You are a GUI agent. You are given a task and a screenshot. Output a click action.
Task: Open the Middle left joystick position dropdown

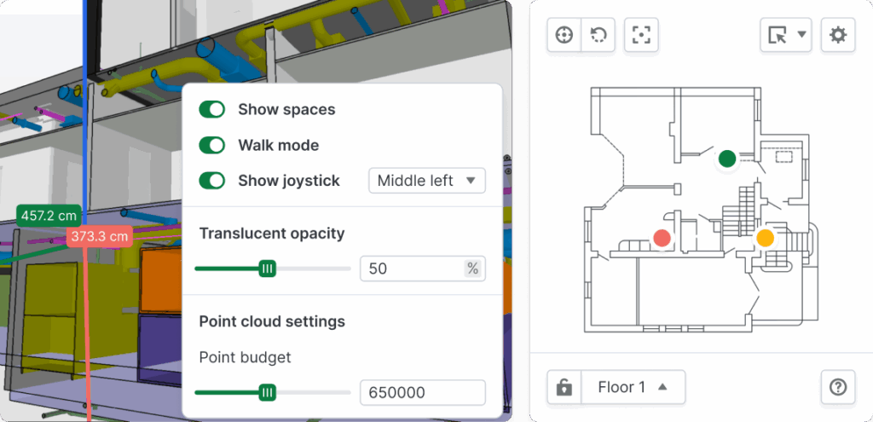click(x=426, y=181)
